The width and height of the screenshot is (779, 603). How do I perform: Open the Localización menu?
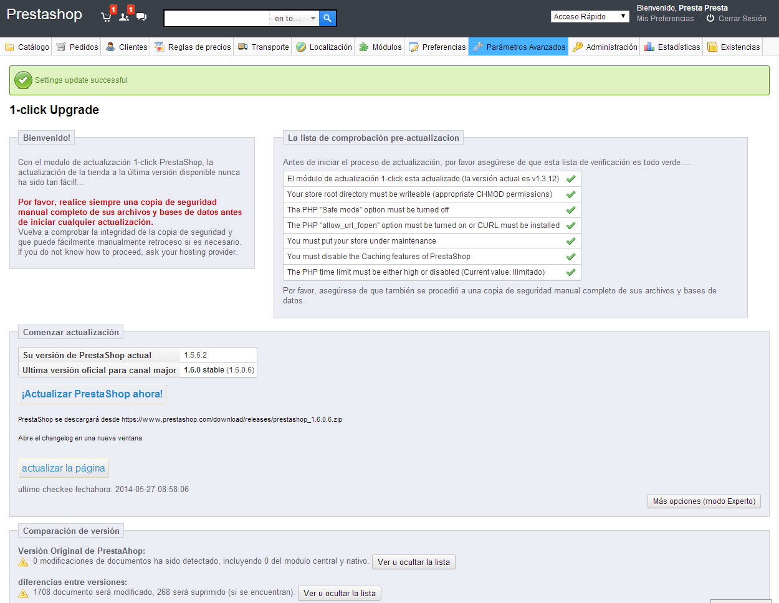pyautogui.click(x=324, y=47)
